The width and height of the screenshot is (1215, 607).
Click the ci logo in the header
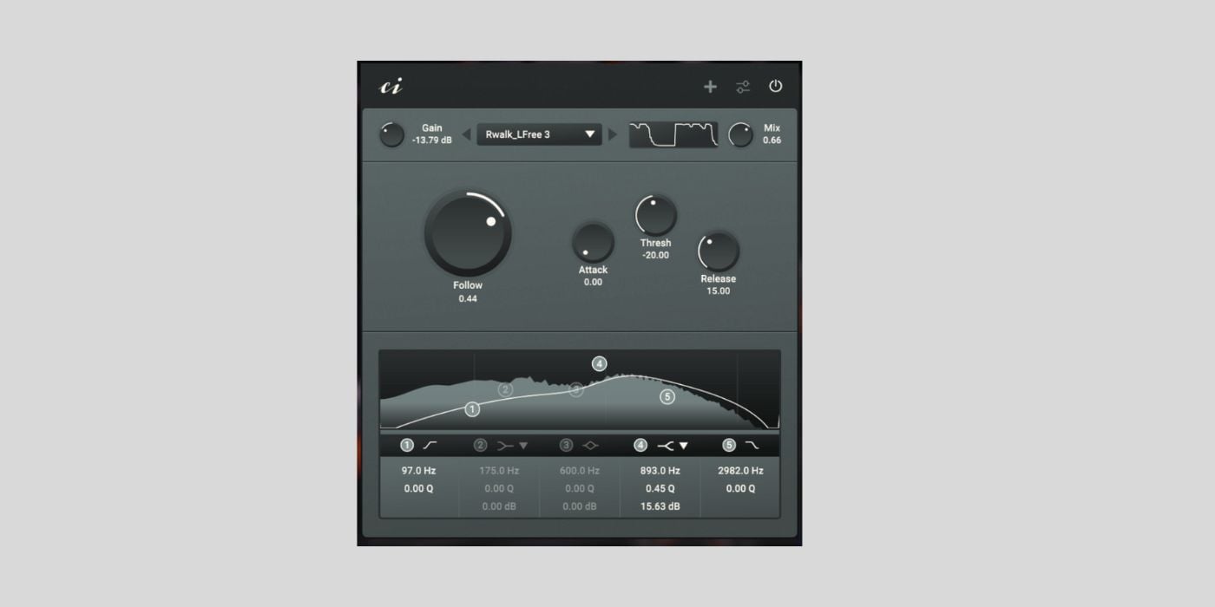pyautogui.click(x=392, y=86)
